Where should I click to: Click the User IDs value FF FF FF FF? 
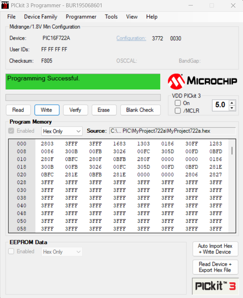tap(54, 49)
